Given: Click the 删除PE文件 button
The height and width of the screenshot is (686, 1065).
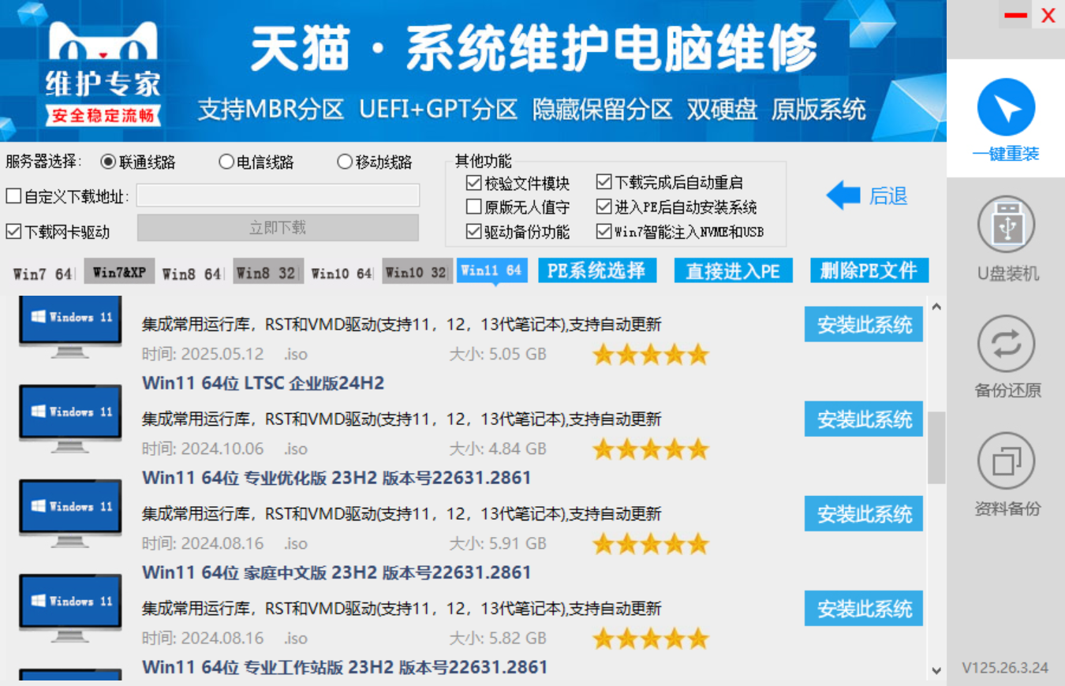Looking at the screenshot, I should tap(869, 270).
